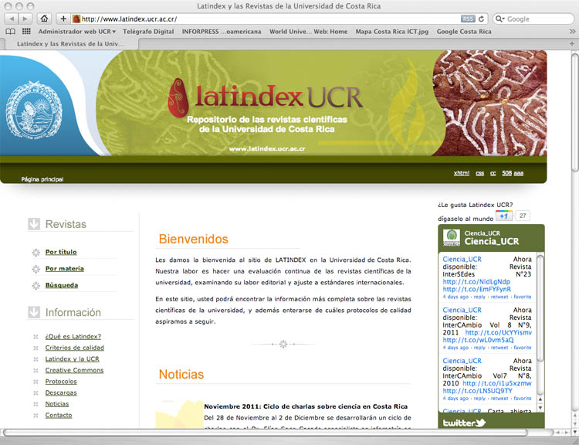Image resolution: width=579 pixels, height=445 pixels.
Task: Show more bookmarks via double chevron
Action: click(x=572, y=32)
